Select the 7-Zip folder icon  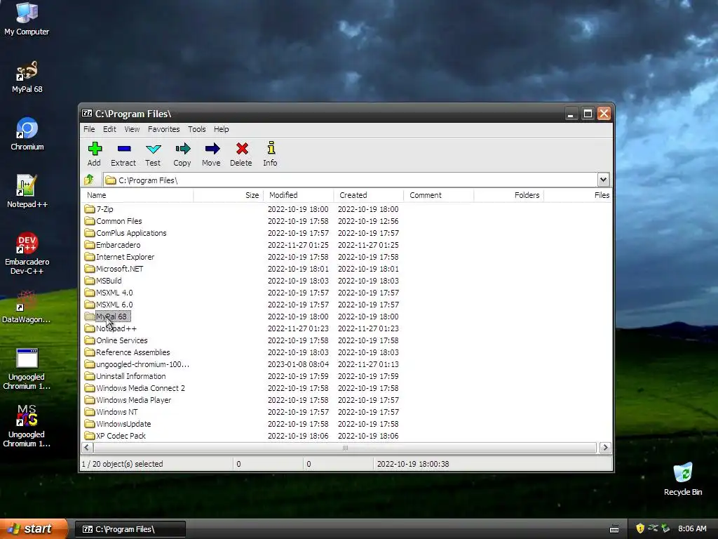click(90, 209)
